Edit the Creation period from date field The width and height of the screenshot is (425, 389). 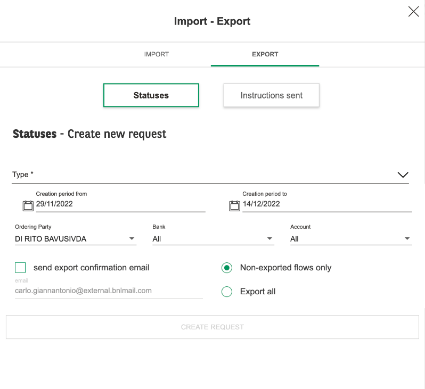click(x=120, y=204)
